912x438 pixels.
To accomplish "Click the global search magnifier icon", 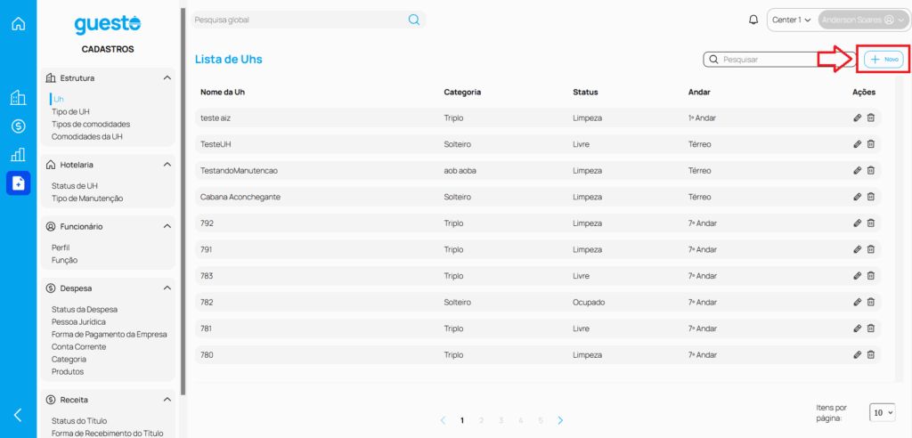I will click(414, 20).
